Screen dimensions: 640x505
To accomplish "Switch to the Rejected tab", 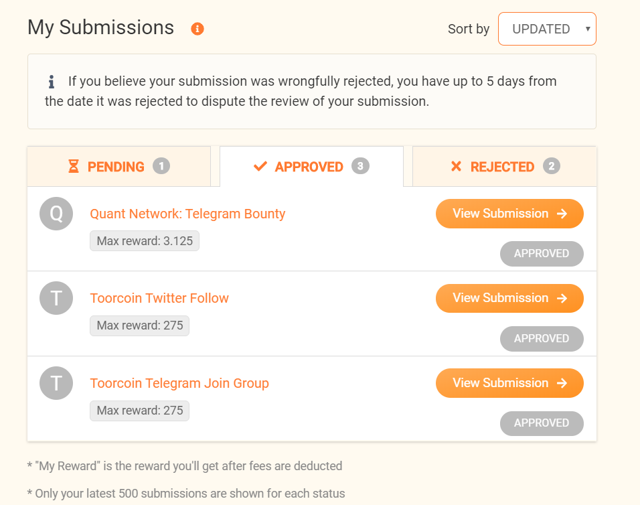I will point(503,167).
